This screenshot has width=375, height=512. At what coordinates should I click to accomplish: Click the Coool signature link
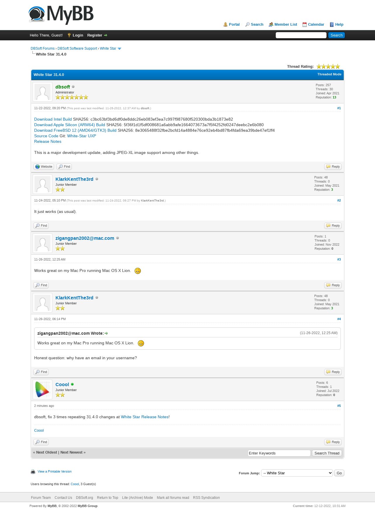pos(39,431)
